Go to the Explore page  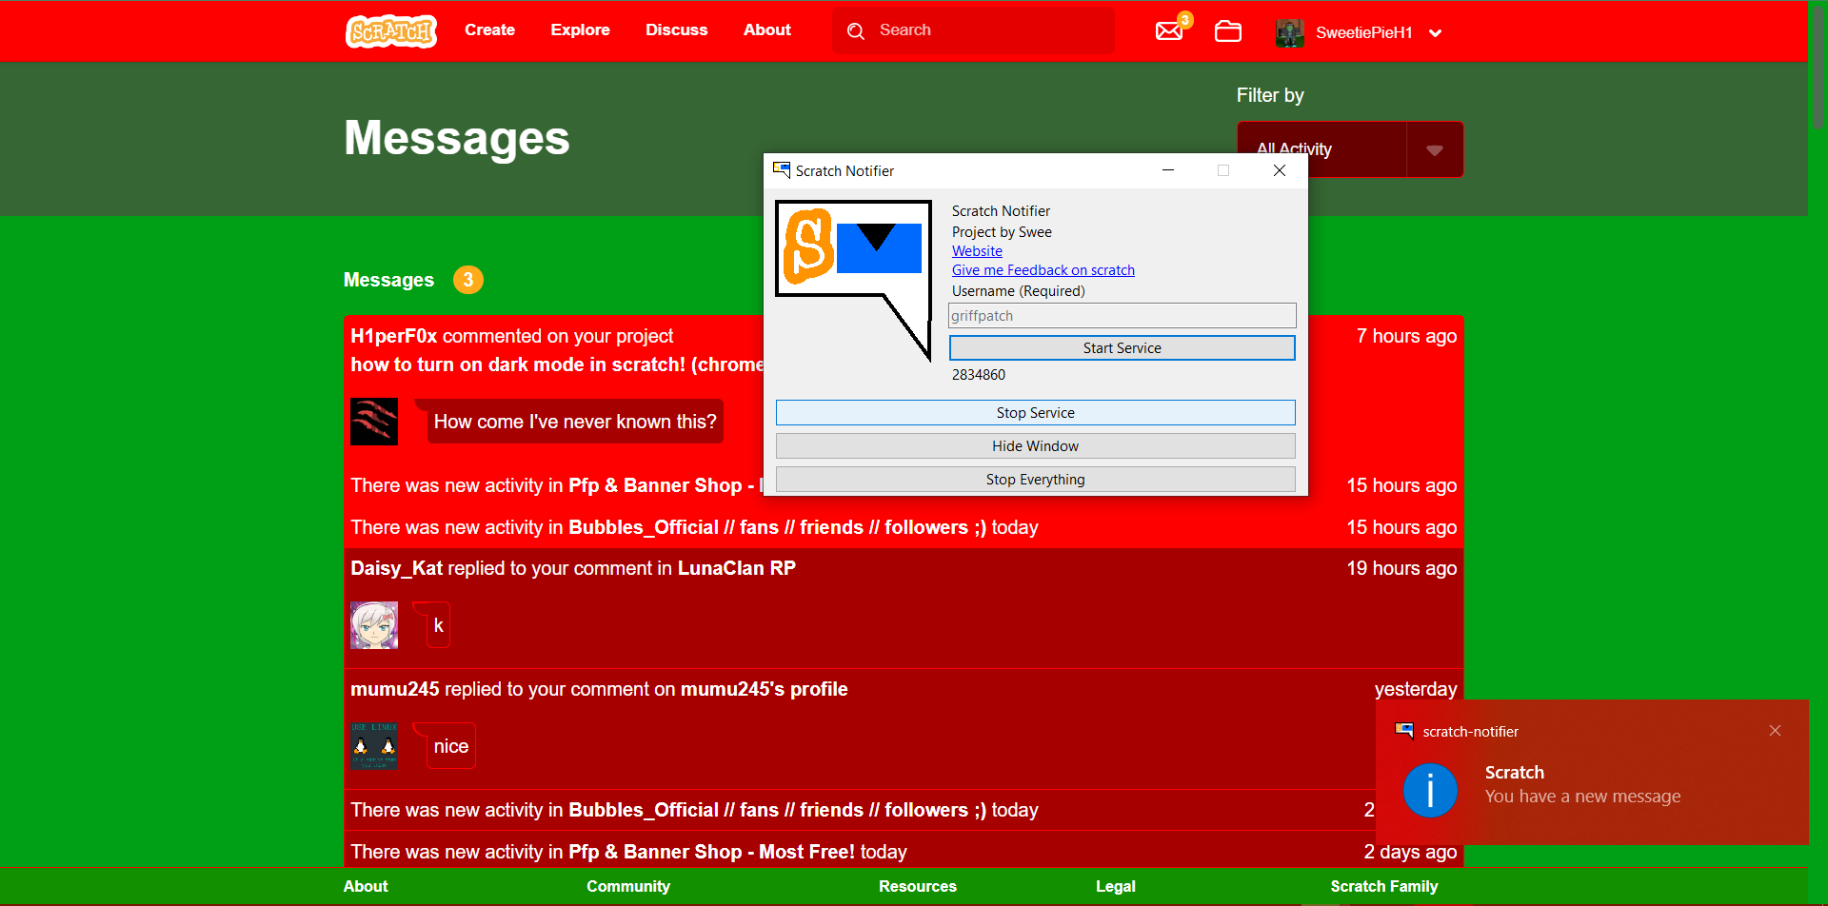click(x=580, y=30)
